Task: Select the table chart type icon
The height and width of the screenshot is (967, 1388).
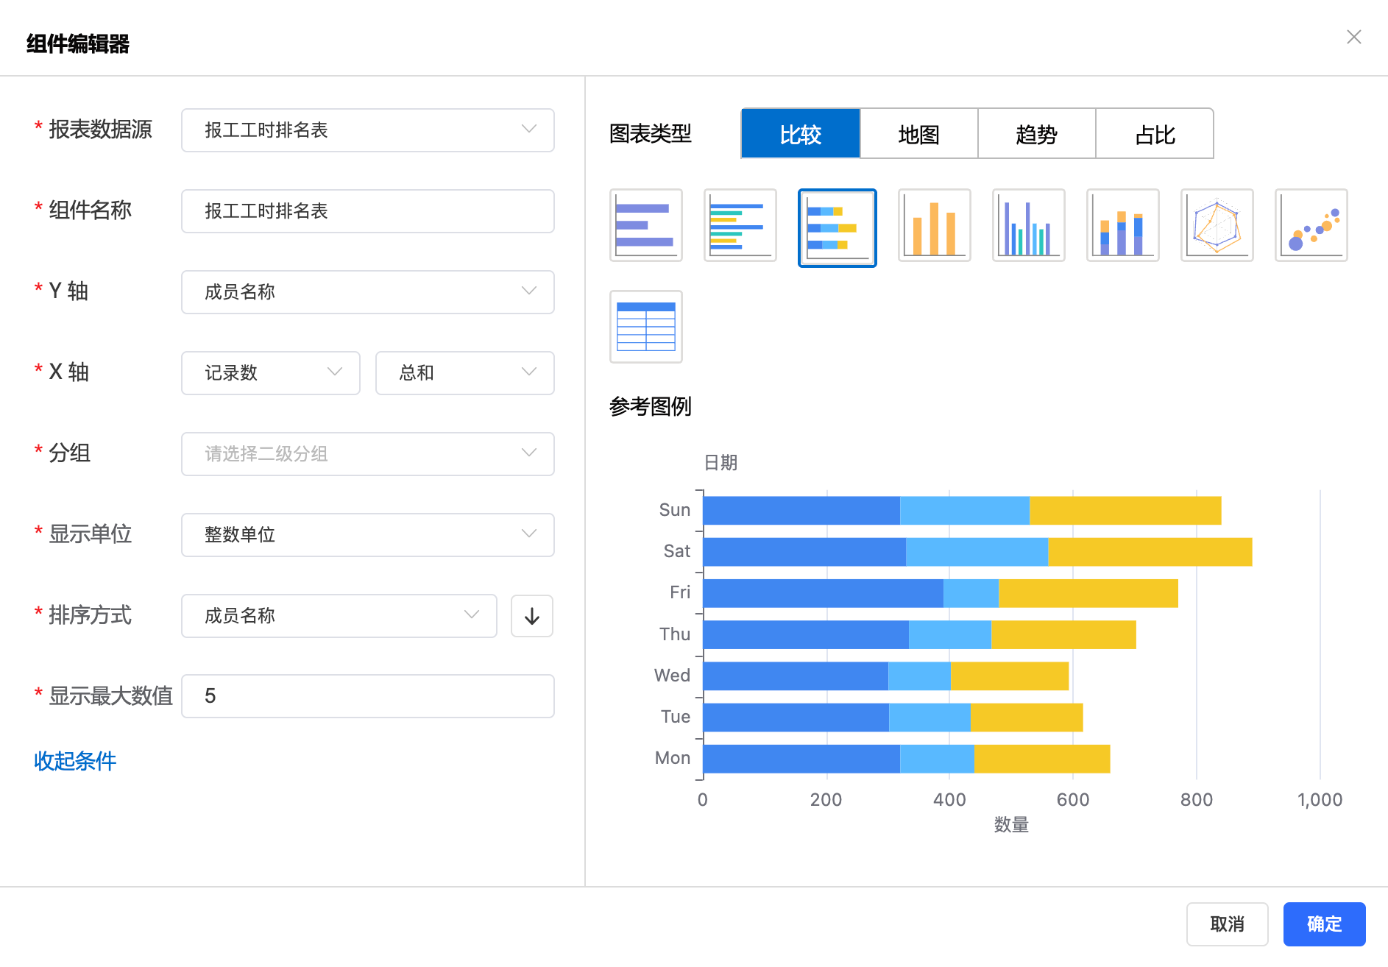Action: click(645, 327)
